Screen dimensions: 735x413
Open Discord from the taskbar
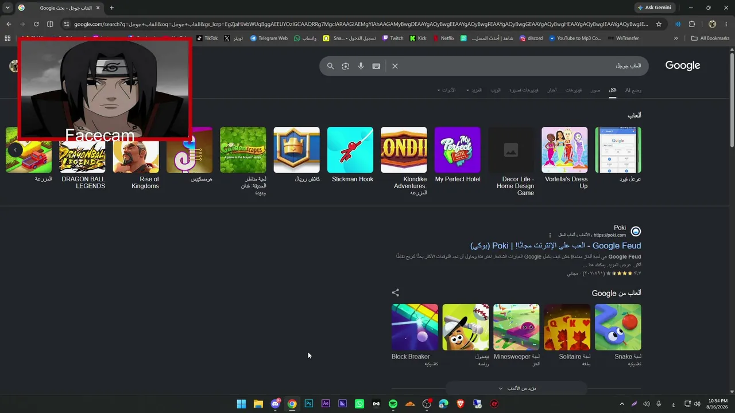(275, 404)
